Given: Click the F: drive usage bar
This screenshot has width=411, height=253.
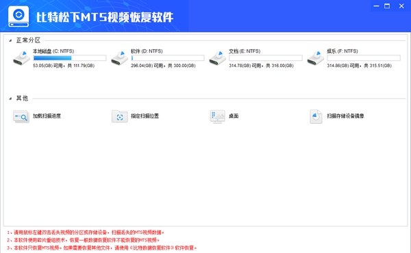Looking at the screenshot, I should click(364, 58).
